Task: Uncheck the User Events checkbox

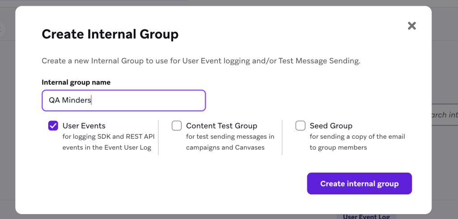Action: (53, 126)
